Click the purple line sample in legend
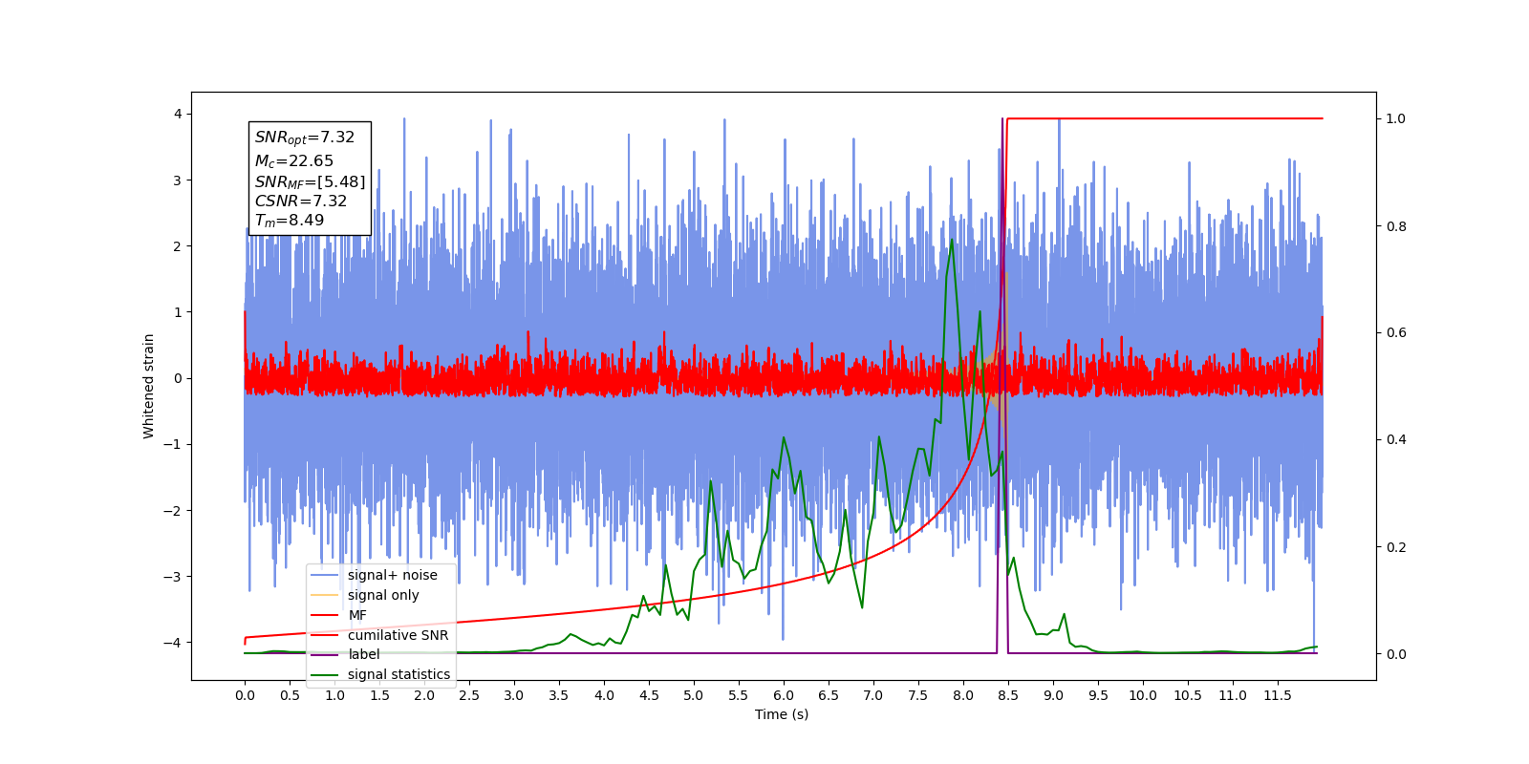The height and width of the screenshot is (764, 1529). click(x=326, y=654)
